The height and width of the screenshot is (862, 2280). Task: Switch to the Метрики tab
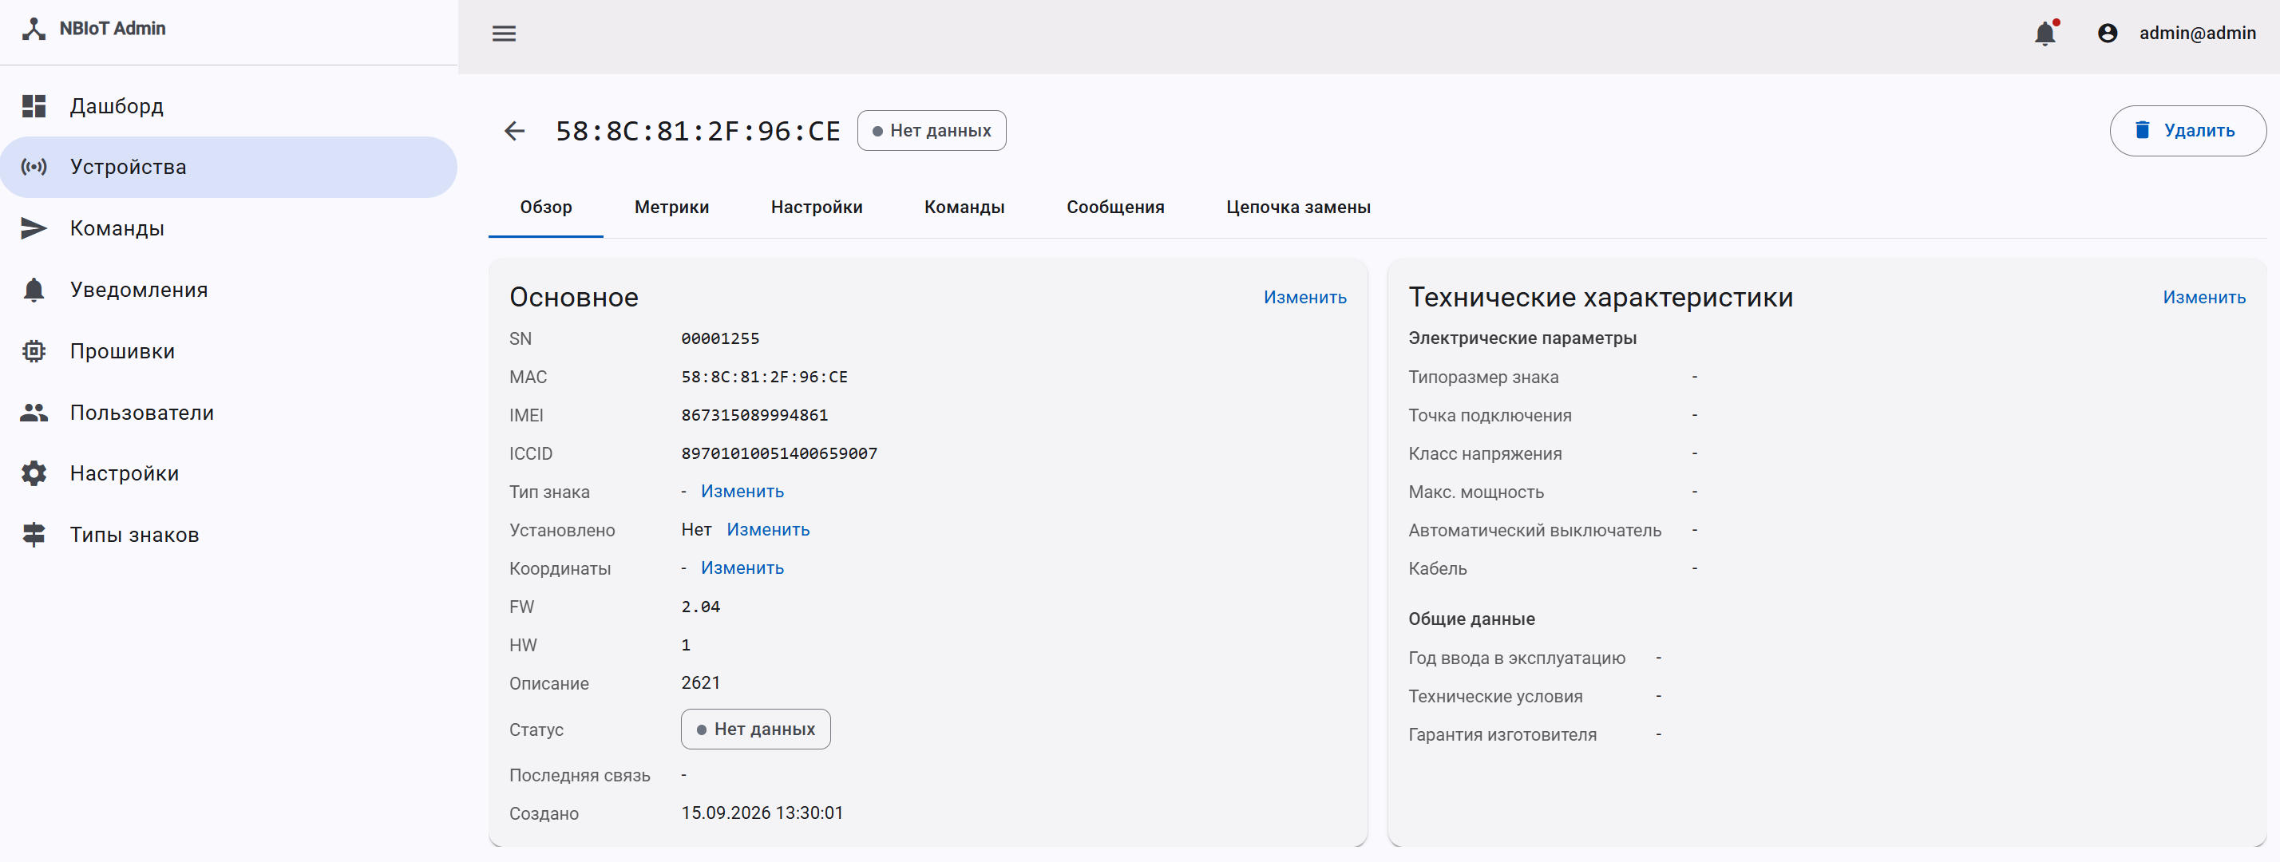671,207
